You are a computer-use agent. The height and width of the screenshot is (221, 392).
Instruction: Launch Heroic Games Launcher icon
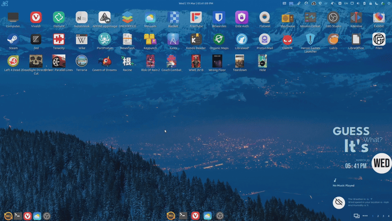click(x=310, y=39)
